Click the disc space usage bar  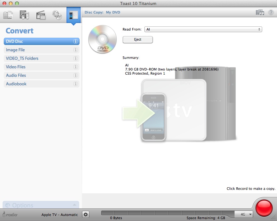(168, 213)
